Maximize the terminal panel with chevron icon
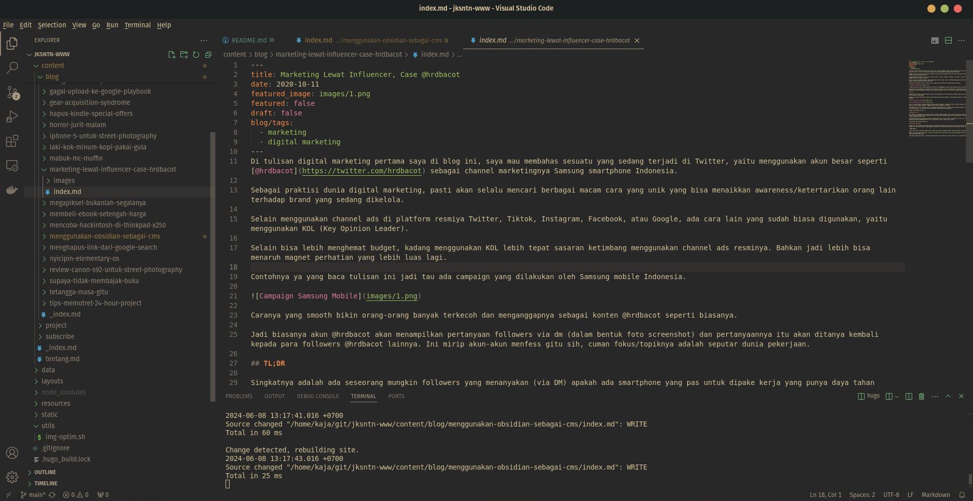The height and width of the screenshot is (501, 973). [x=948, y=397]
